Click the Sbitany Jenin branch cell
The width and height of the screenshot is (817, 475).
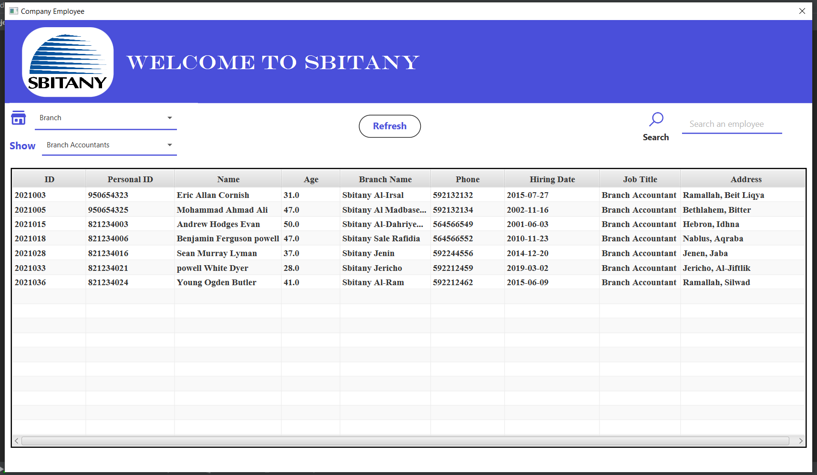(x=385, y=253)
